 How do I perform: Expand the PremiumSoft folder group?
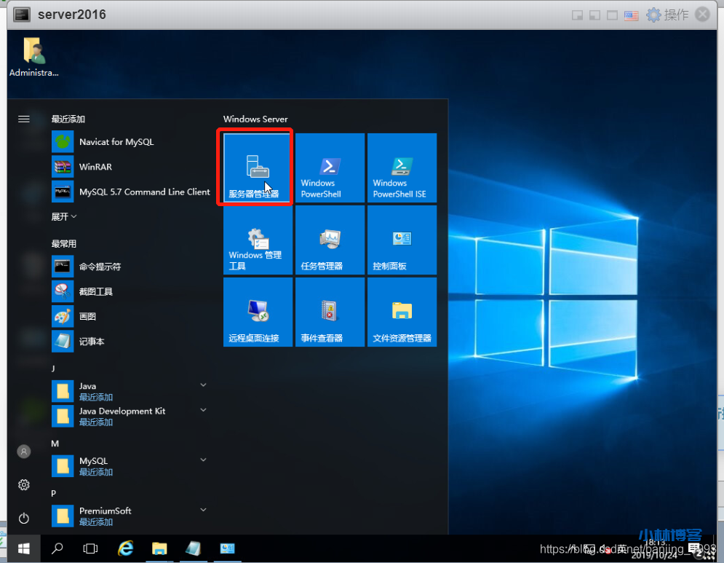coord(203,511)
